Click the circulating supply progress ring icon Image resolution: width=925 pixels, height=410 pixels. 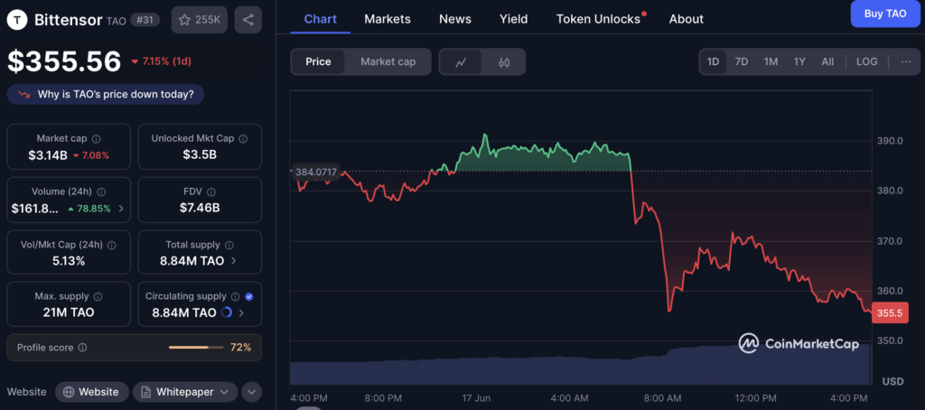pyautogui.click(x=226, y=312)
